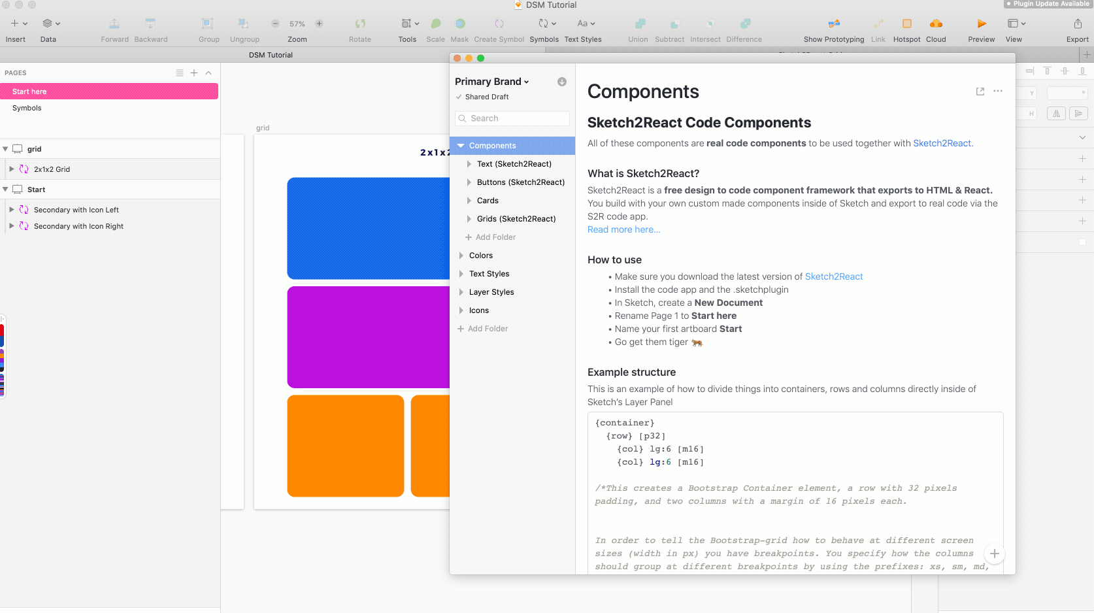Open the pages list view icon
The image size is (1094, 613).
pos(180,73)
